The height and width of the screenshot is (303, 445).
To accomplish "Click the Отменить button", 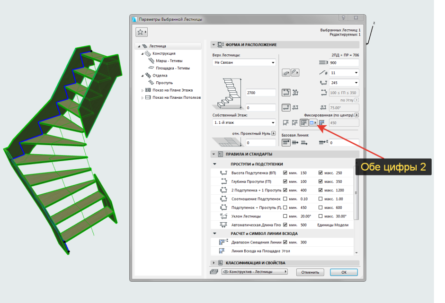I will pos(310,272).
